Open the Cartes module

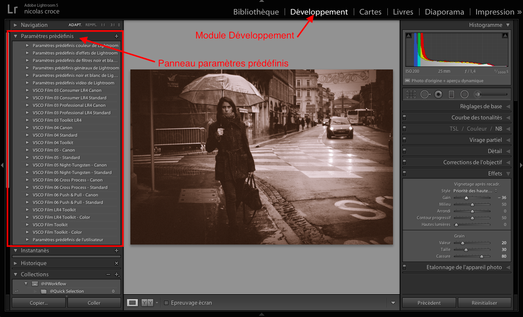370,12
